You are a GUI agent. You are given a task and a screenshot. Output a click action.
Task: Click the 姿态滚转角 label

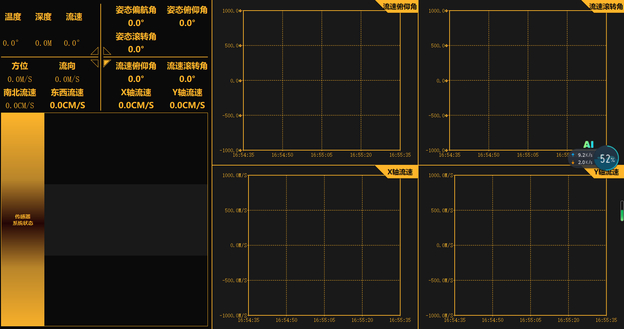point(136,37)
